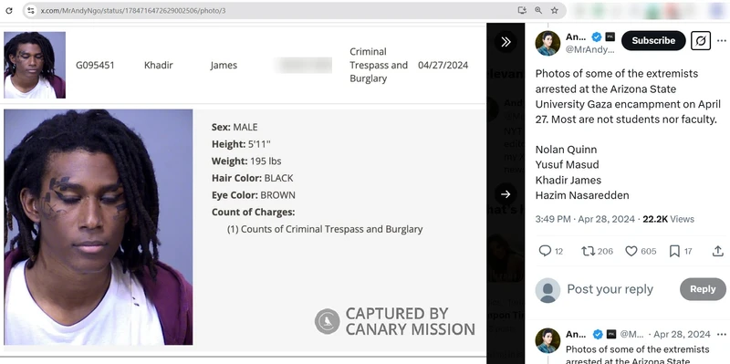The width and height of the screenshot is (730, 364).
Task: Click the grey Reply button
Action: (703, 289)
